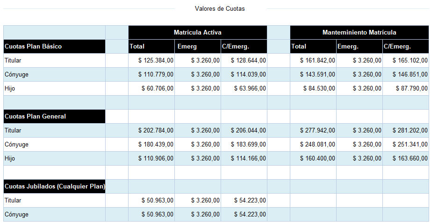431x223 pixels.
Task: Select the $ 161.842,00 value
Action: click(x=317, y=61)
